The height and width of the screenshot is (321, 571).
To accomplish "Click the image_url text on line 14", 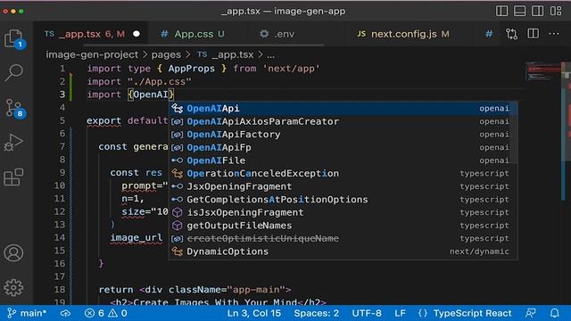I will click(137, 238).
